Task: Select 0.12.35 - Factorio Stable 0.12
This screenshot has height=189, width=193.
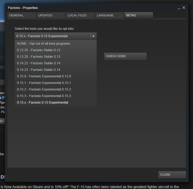Action: 55,50
